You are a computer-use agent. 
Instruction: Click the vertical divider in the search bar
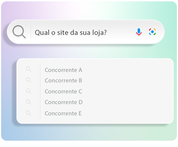(x=30, y=32)
